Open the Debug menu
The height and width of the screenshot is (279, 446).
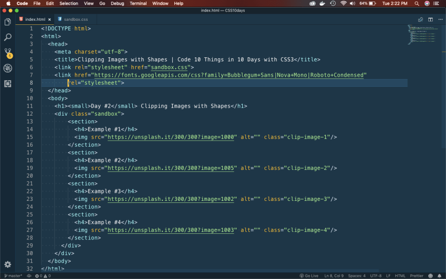pyautogui.click(x=118, y=4)
